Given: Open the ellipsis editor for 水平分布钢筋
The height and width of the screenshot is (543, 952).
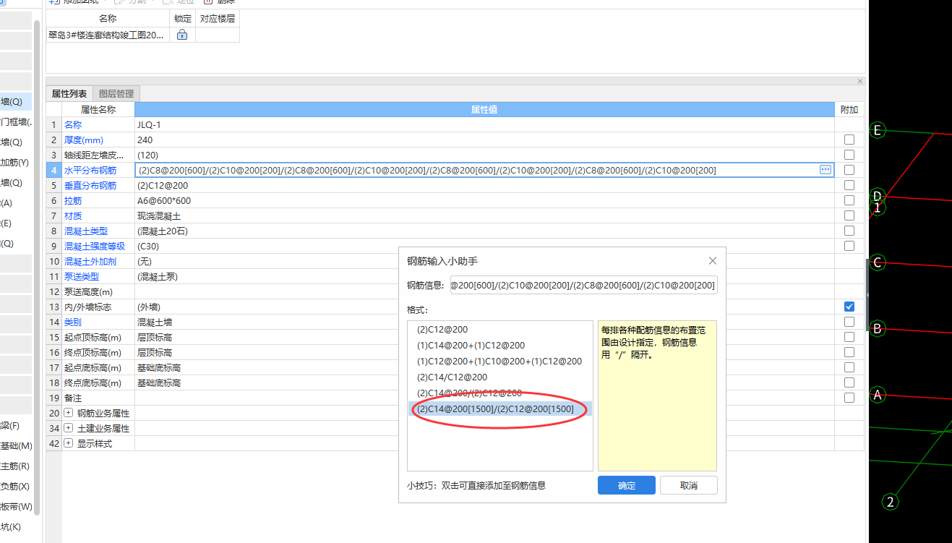Looking at the screenshot, I should click(826, 170).
